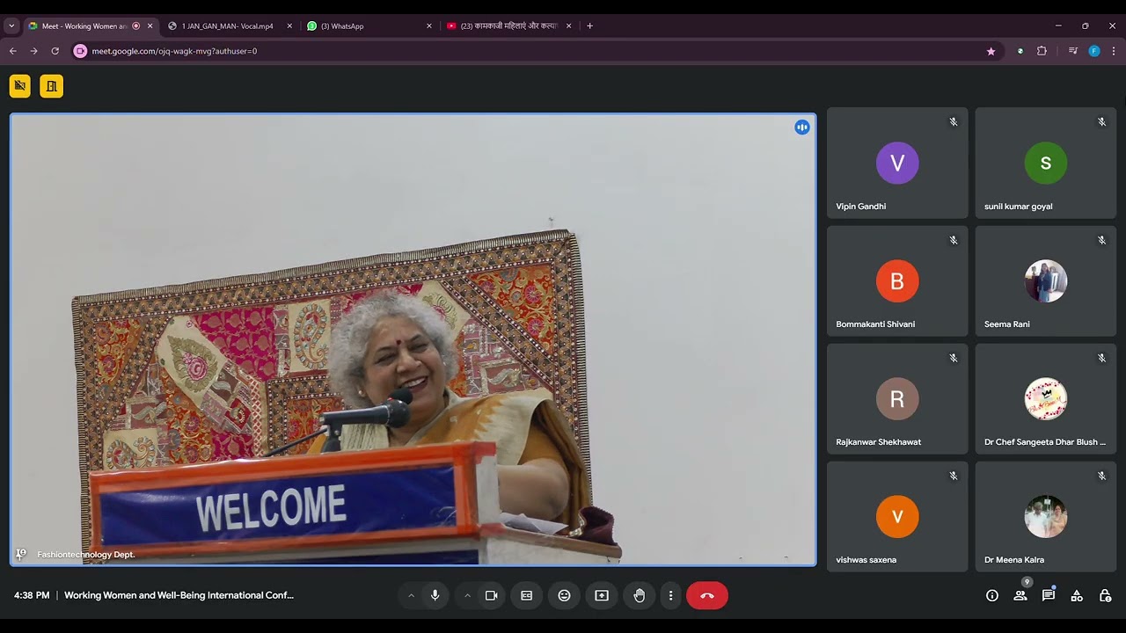Open the in-call chat panel
Screen dimensions: 1126x633
(1049, 595)
